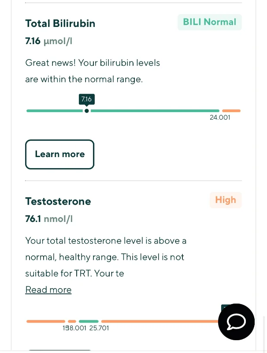The image size is (267, 353).
Task: Click the dark dot marker on bilirubin bar
Action: tap(86, 111)
